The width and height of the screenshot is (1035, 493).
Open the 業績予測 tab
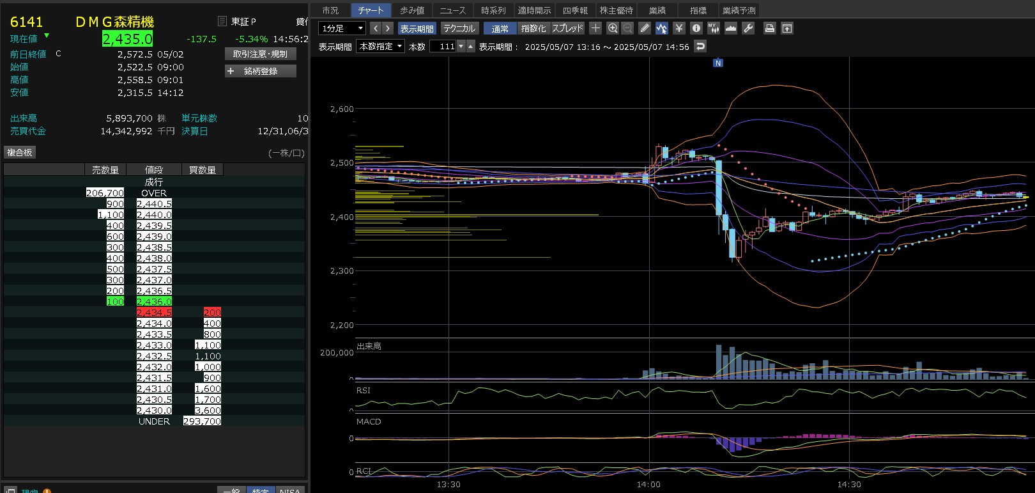(x=739, y=10)
